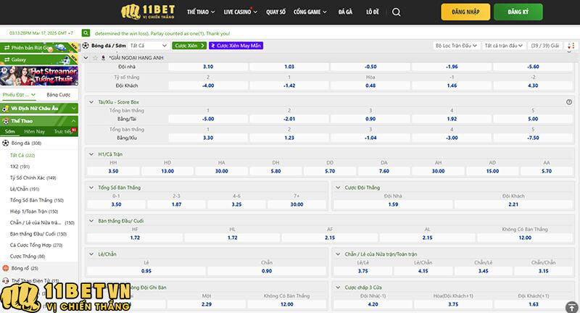Collapse the H1/Cả Trận market section
Screen dimensions: 580x313
click(x=91, y=154)
